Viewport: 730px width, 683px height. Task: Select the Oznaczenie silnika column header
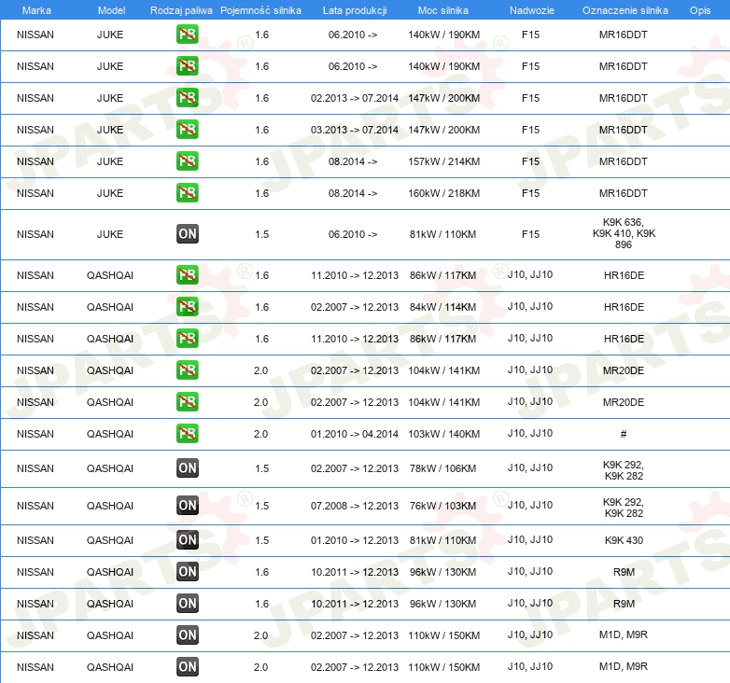pyautogui.click(x=625, y=9)
